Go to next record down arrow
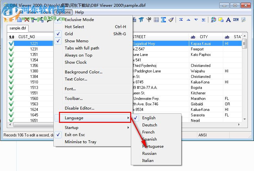This screenshot has width=254, height=171. coord(196,20)
